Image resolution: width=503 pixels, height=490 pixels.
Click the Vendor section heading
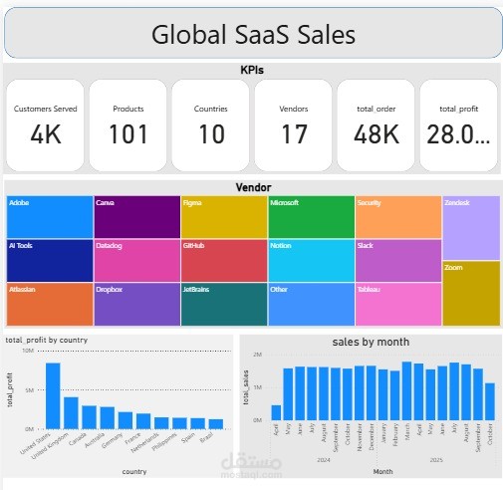pyautogui.click(x=253, y=187)
